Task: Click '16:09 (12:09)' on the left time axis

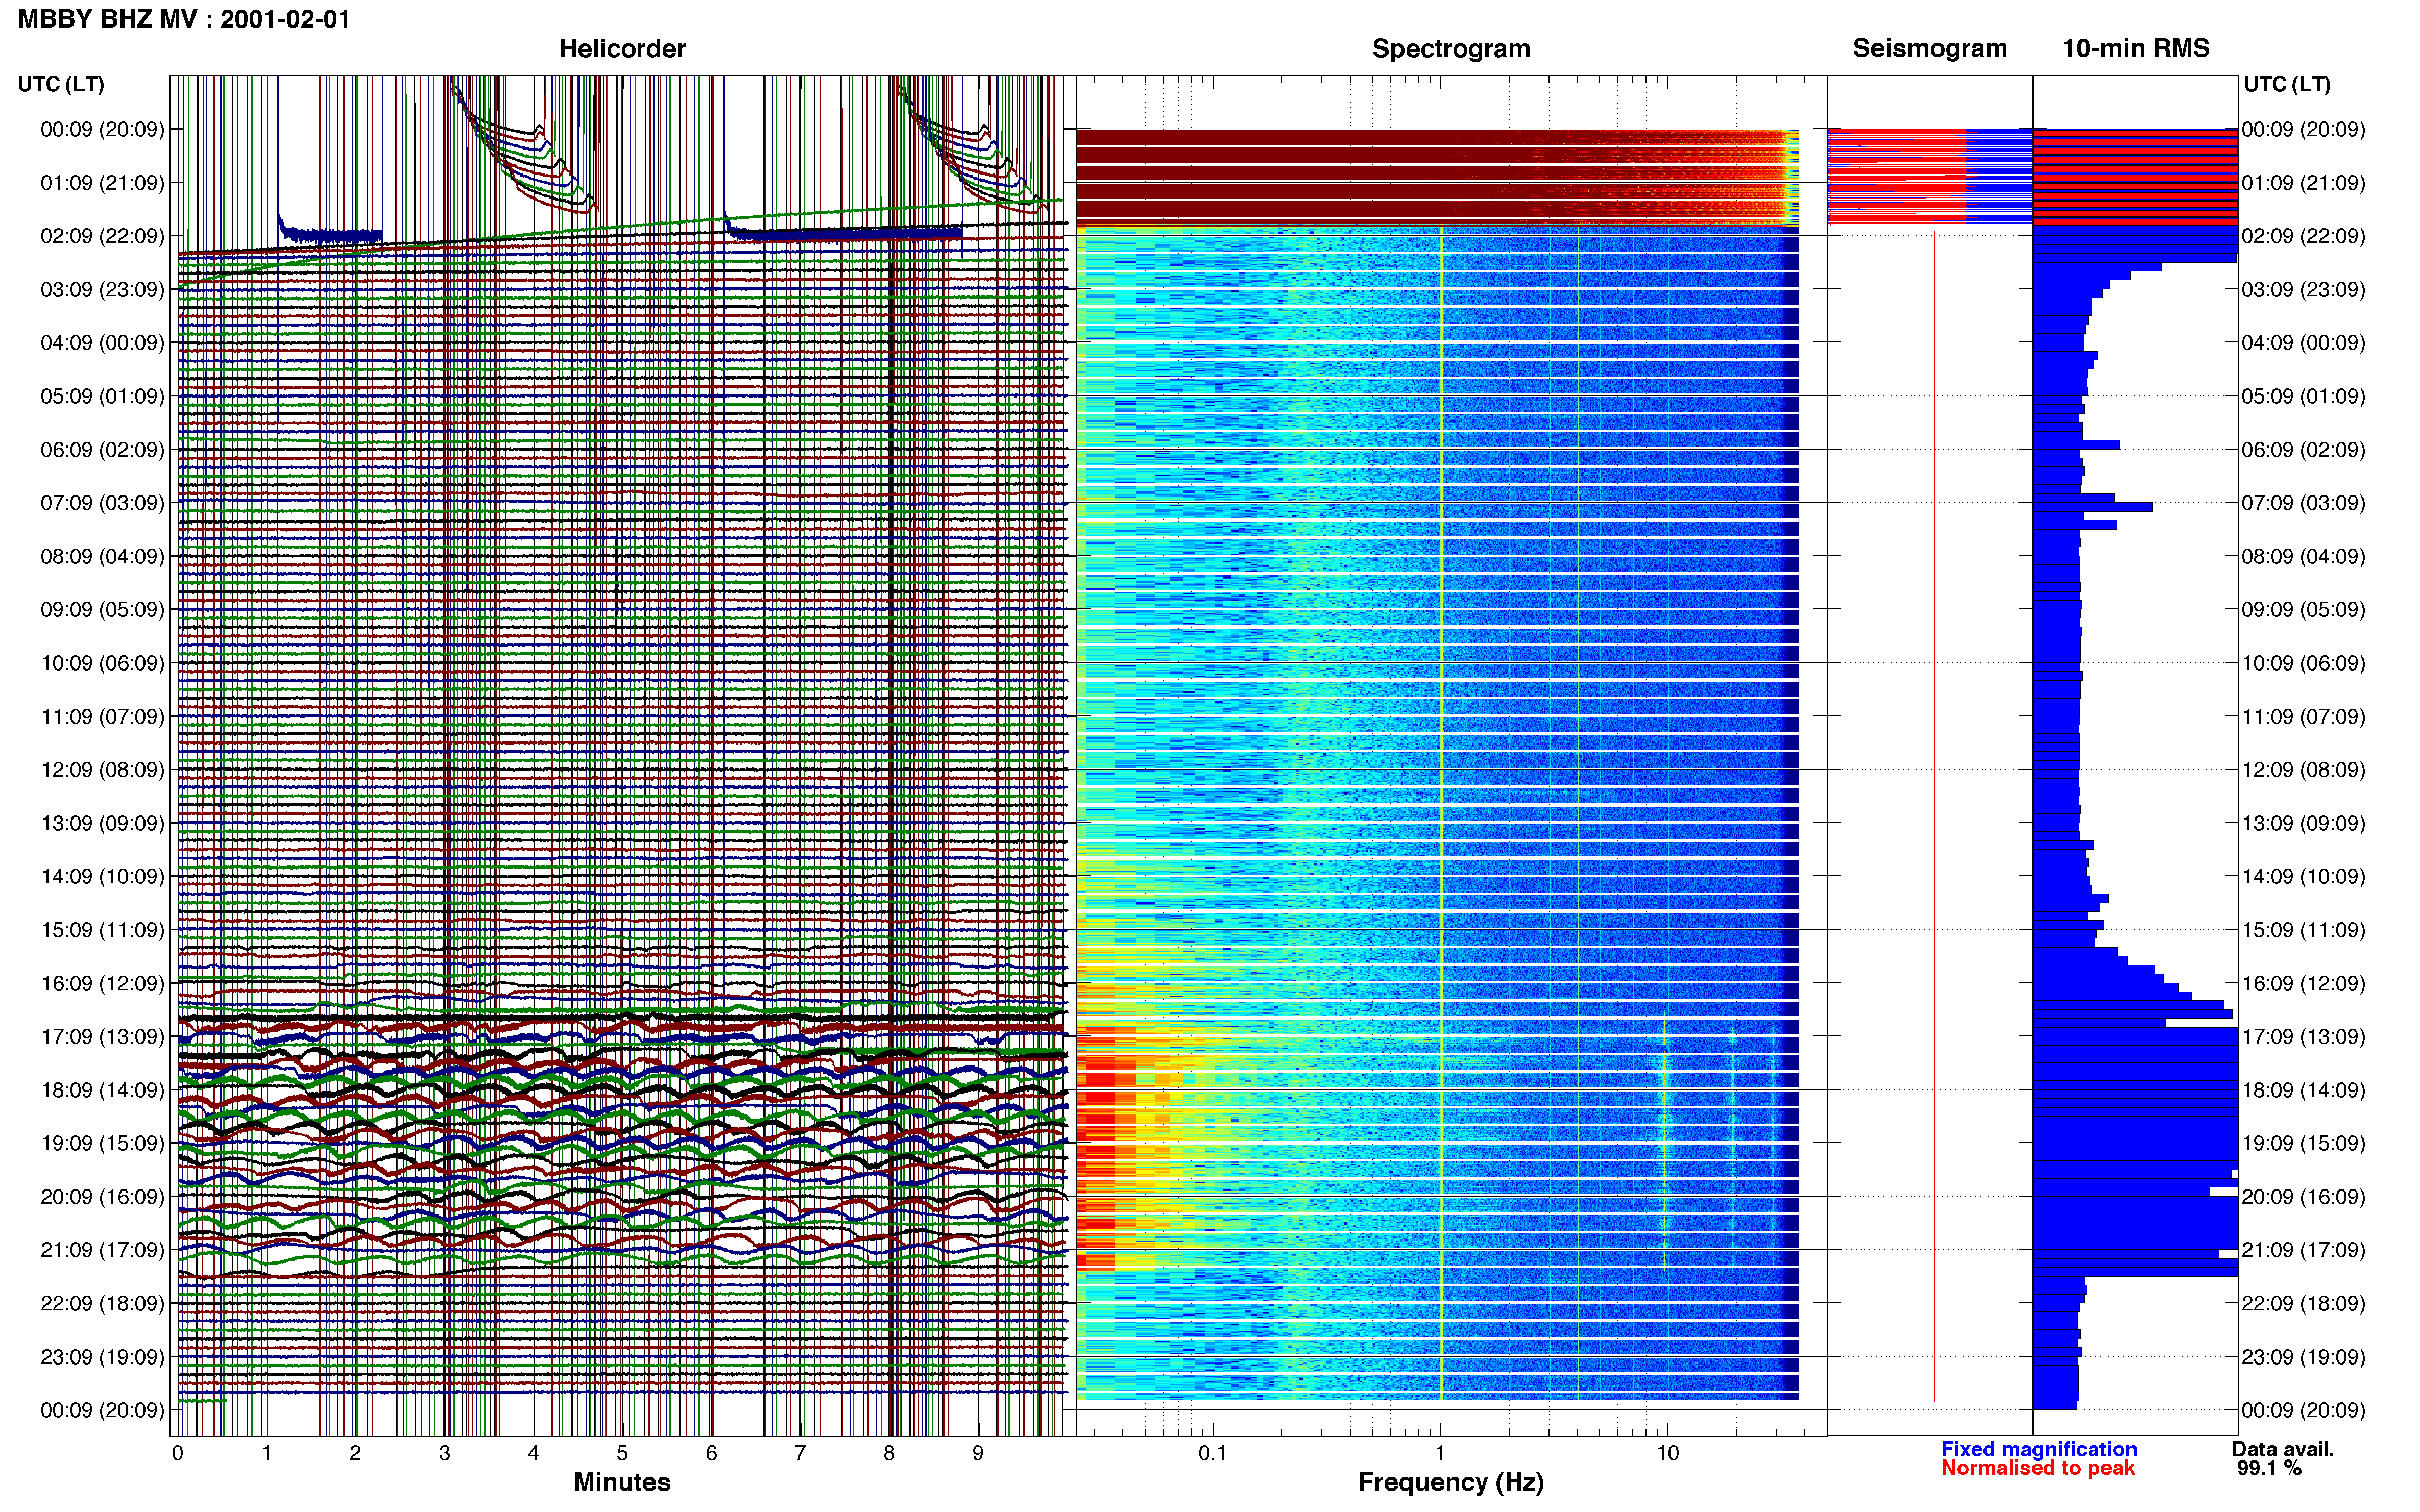Action: tap(102, 983)
